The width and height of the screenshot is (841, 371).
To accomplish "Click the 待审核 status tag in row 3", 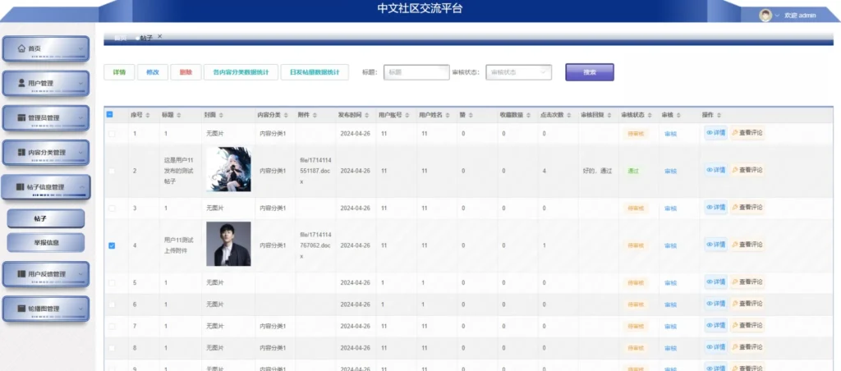I will click(x=635, y=208).
